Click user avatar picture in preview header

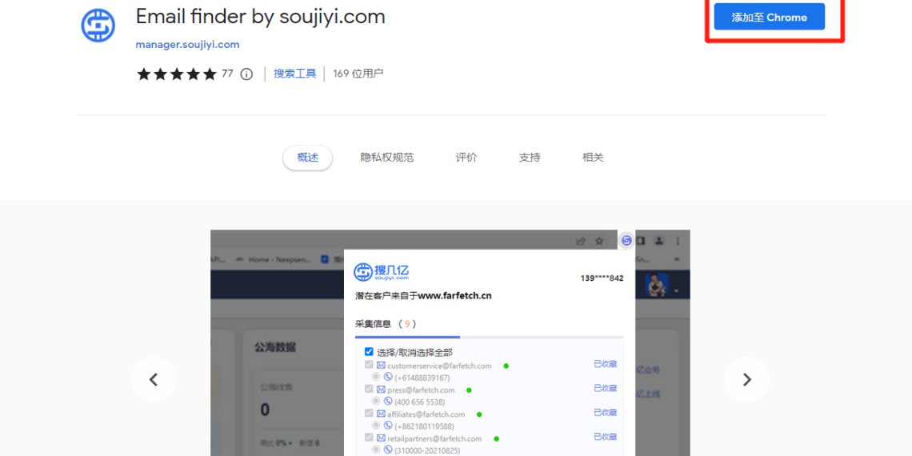pos(656,284)
